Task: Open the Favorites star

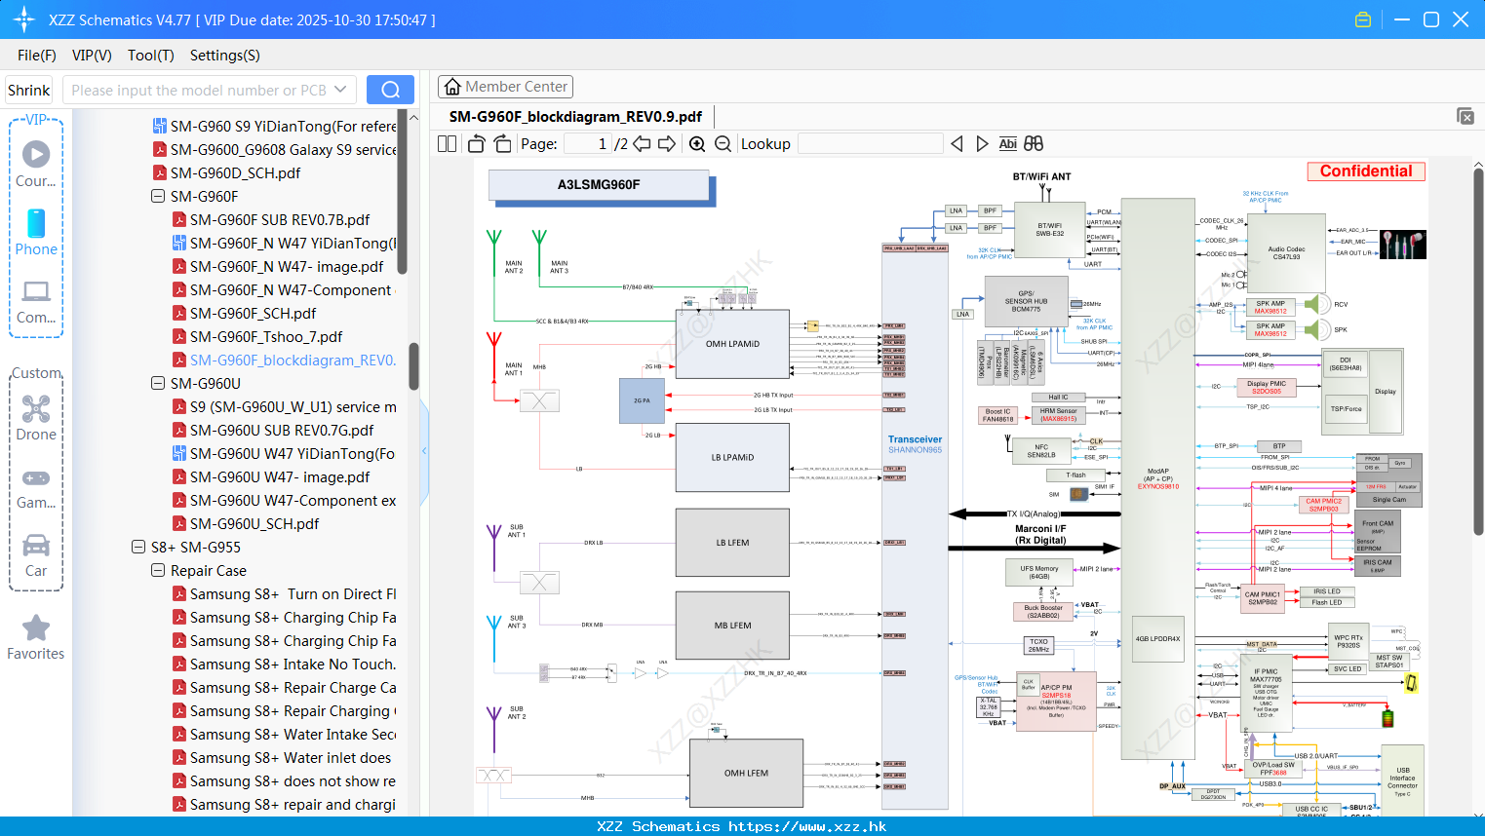Action: click(x=36, y=637)
